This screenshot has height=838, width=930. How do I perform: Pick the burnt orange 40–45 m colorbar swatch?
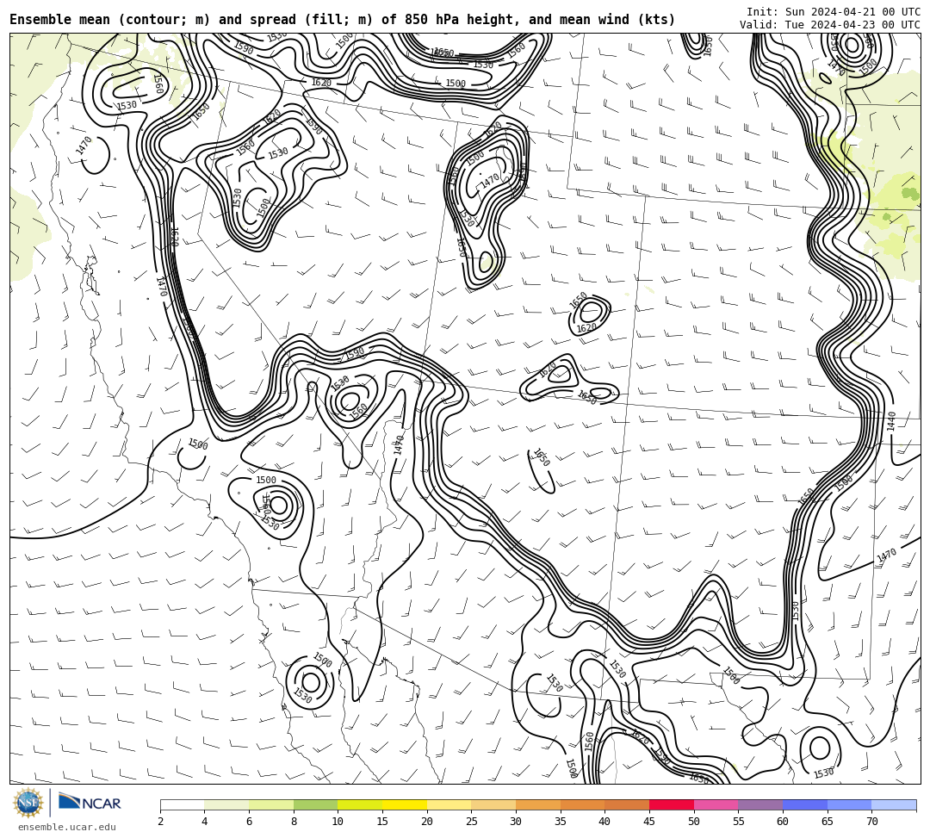coord(627,804)
